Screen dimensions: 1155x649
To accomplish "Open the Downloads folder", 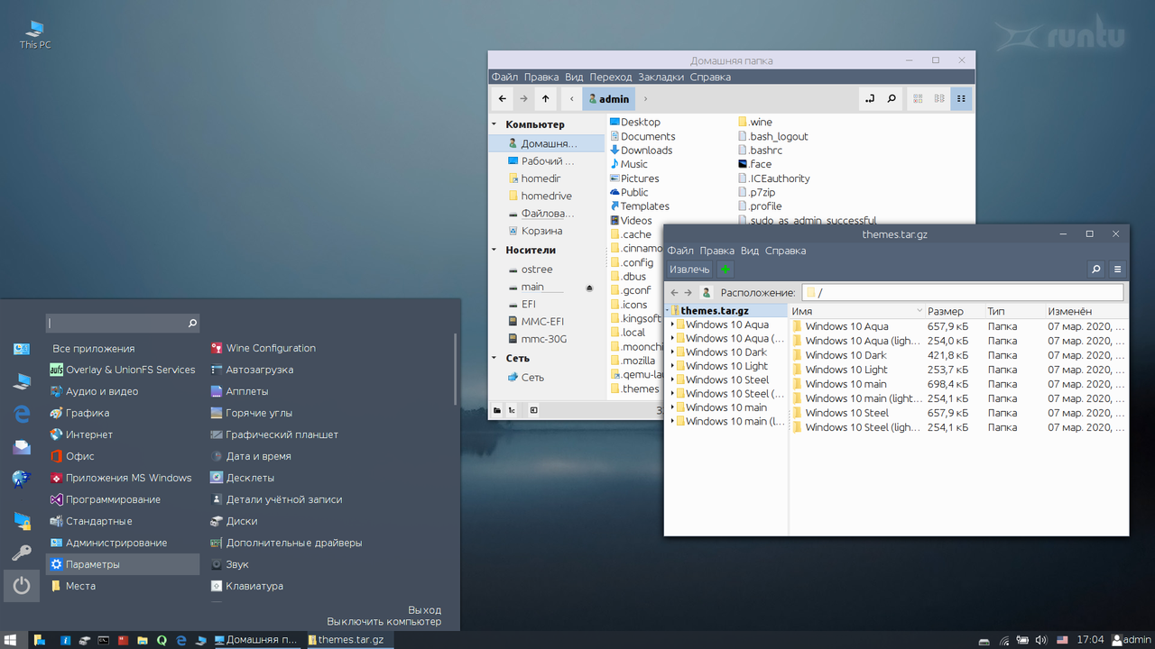I will tap(641, 151).
